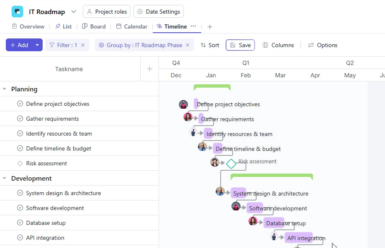The height and width of the screenshot is (248, 385).
Task: Collapse the Planning group
Action: click(5, 89)
